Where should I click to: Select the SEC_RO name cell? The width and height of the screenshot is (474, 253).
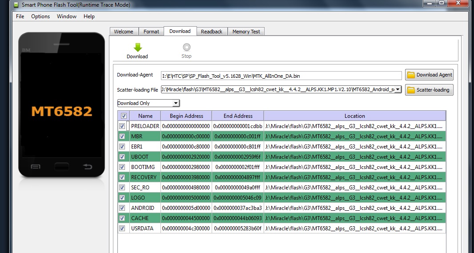click(x=145, y=187)
